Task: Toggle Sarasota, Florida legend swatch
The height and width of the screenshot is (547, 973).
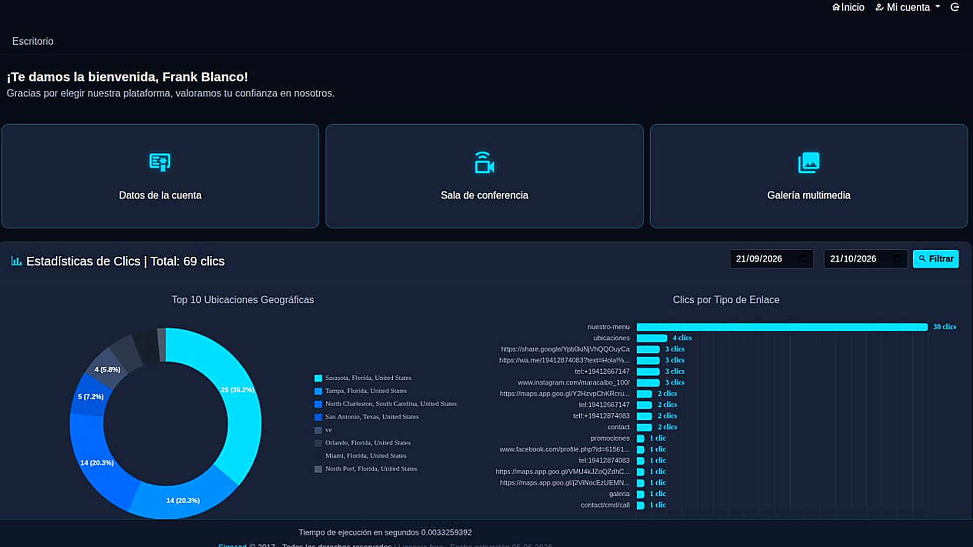Action: (x=318, y=378)
